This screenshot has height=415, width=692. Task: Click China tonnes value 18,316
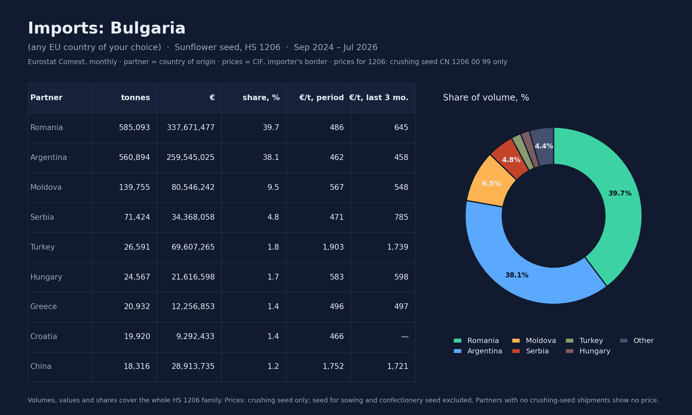[x=137, y=367]
